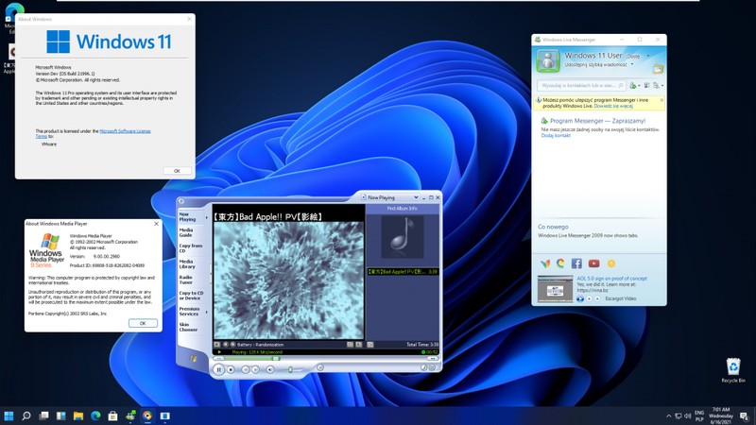This screenshot has width=756, height=425.
Task: Select the Bad Apple playlist entry
Action: coord(403,272)
